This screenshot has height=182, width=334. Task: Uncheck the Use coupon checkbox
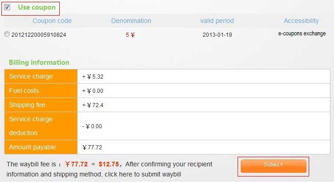[x=7, y=7]
